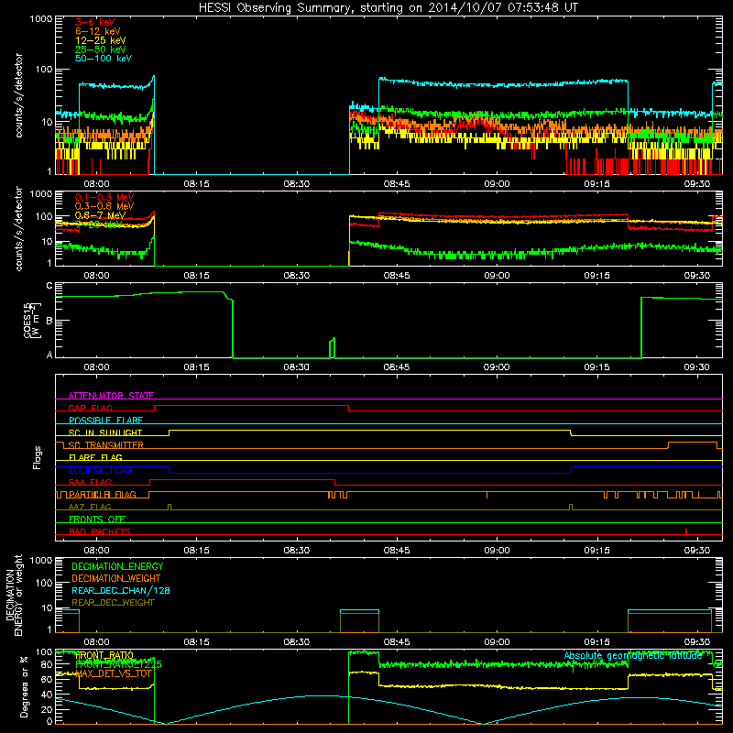This screenshot has width=733, height=733.
Task: Click the HESSI Observing Summary plot title
Action: [388, 7]
